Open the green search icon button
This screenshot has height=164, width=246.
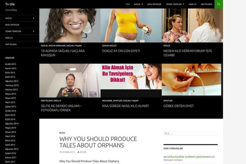coord(219,4)
